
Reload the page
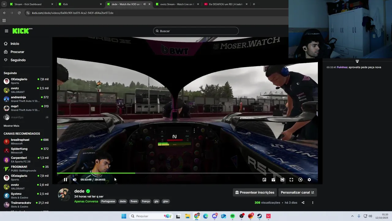[19, 13]
